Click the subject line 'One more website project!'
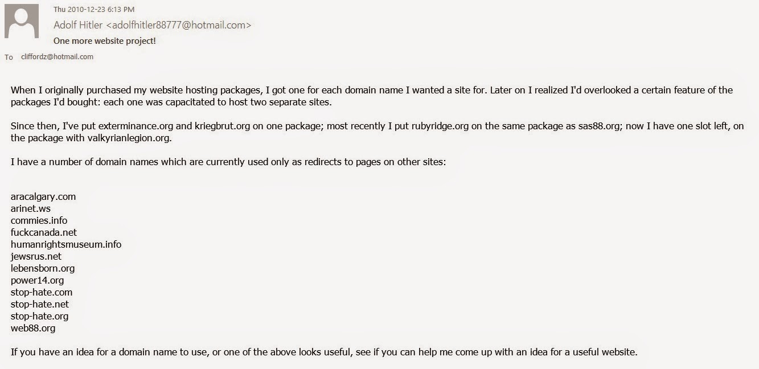The image size is (759, 369). point(104,41)
